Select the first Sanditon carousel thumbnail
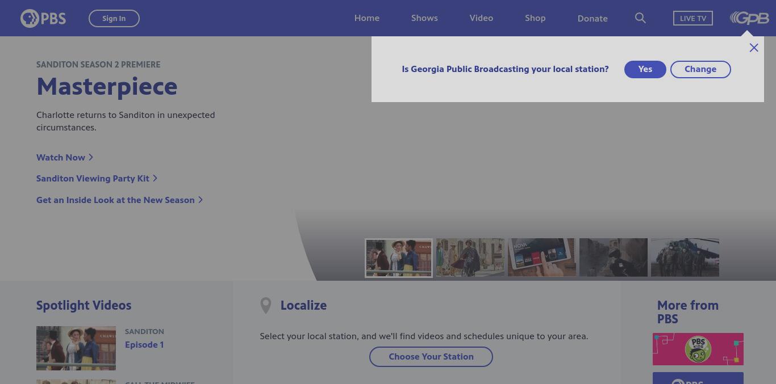The height and width of the screenshot is (384, 776). click(398, 258)
